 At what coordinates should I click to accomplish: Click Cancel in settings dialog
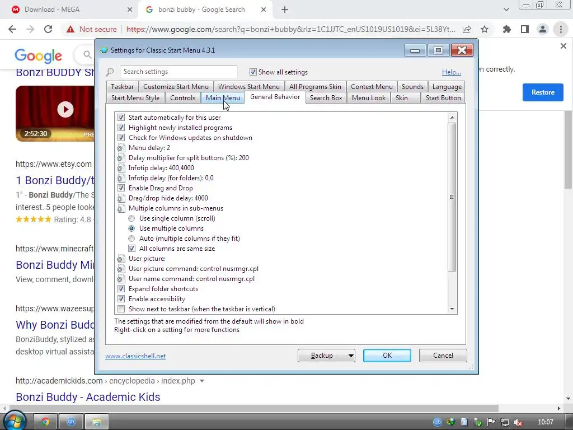[443, 356]
